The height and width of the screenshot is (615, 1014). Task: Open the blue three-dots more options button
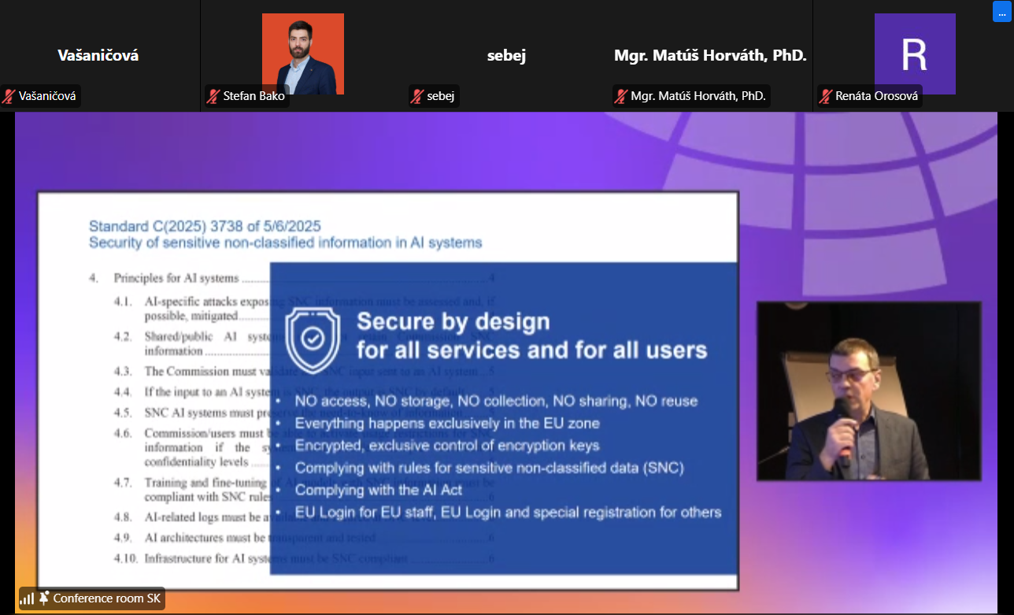pyautogui.click(x=1001, y=12)
